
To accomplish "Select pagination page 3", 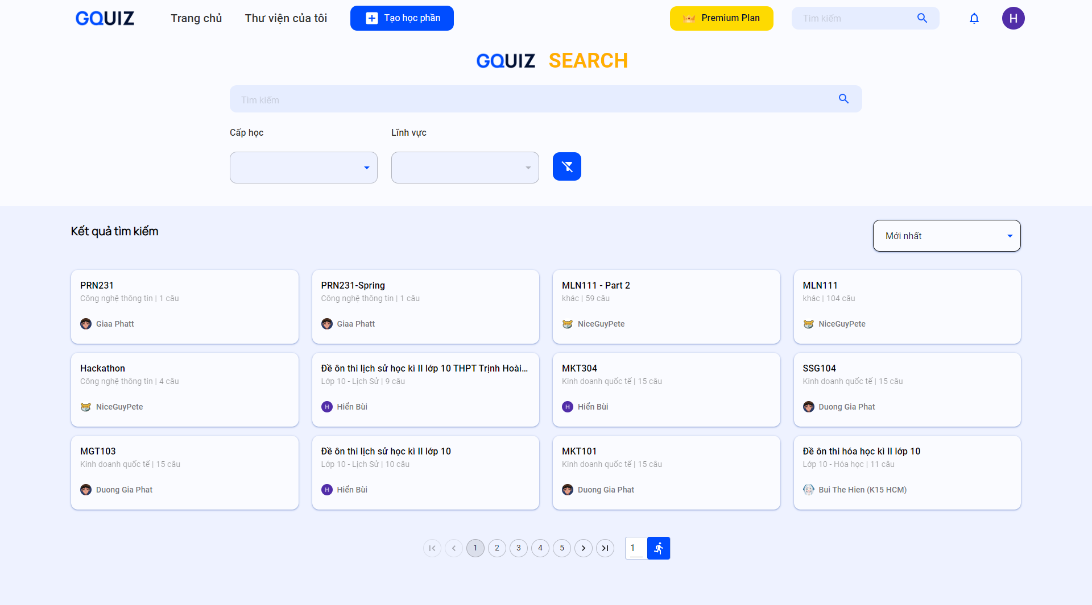I will tap(519, 548).
